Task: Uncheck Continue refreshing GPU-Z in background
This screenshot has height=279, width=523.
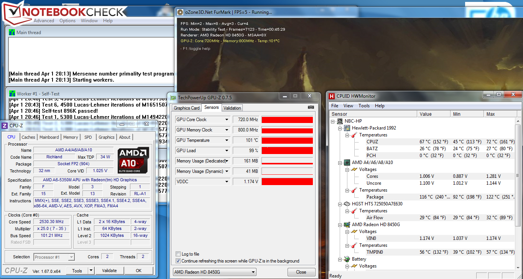Action: (x=178, y=261)
